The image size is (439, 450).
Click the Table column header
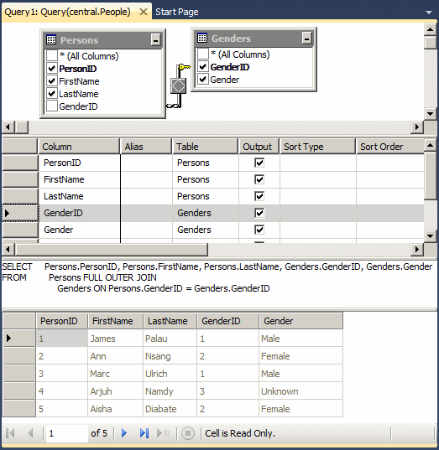point(206,147)
